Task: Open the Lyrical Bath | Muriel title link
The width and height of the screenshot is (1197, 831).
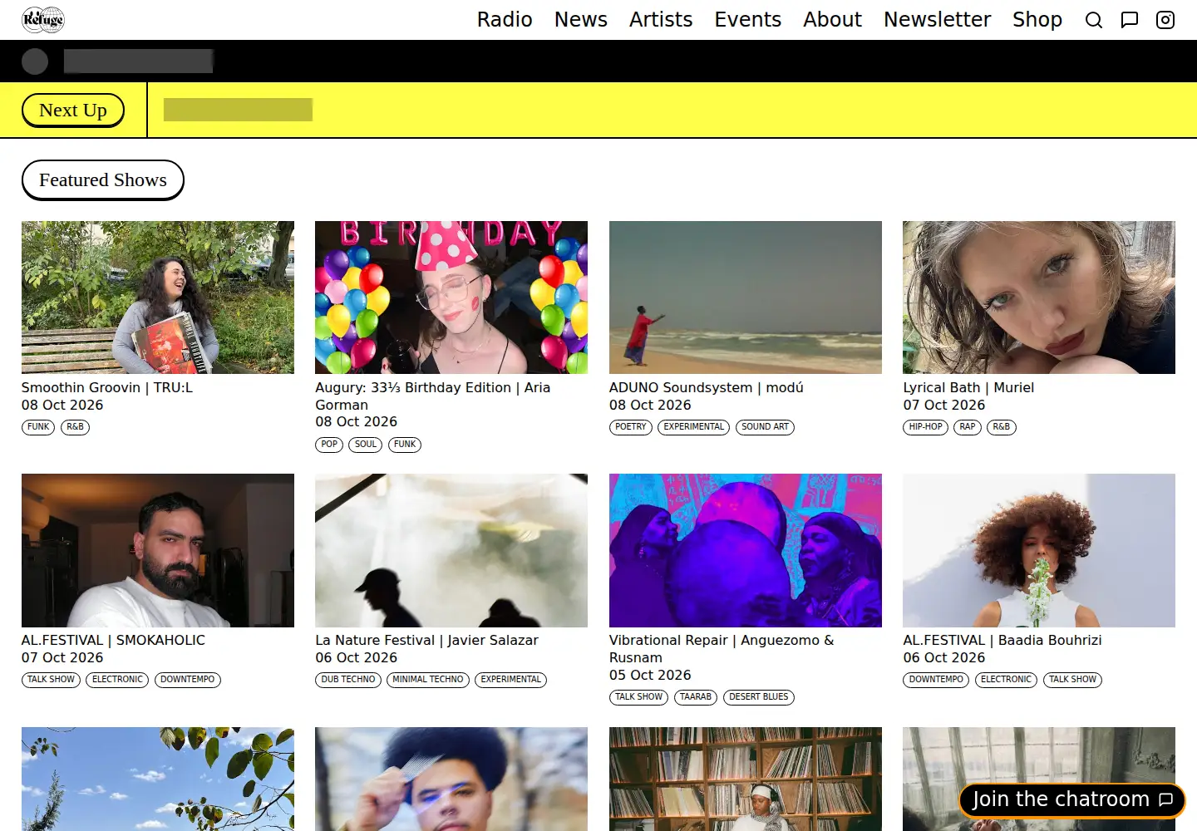Action: 968,387
